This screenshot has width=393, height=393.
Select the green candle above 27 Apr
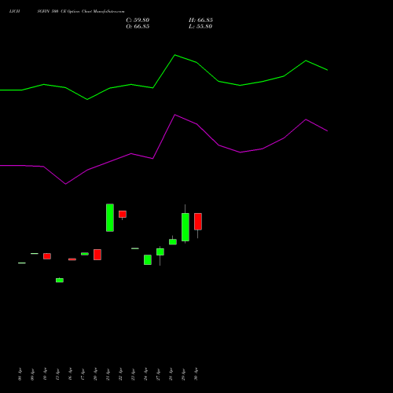tap(160, 252)
